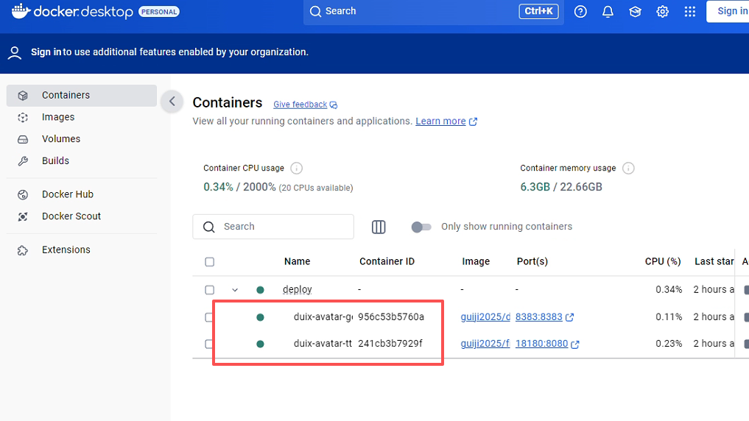Click the top Search field

(x=433, y=12)
